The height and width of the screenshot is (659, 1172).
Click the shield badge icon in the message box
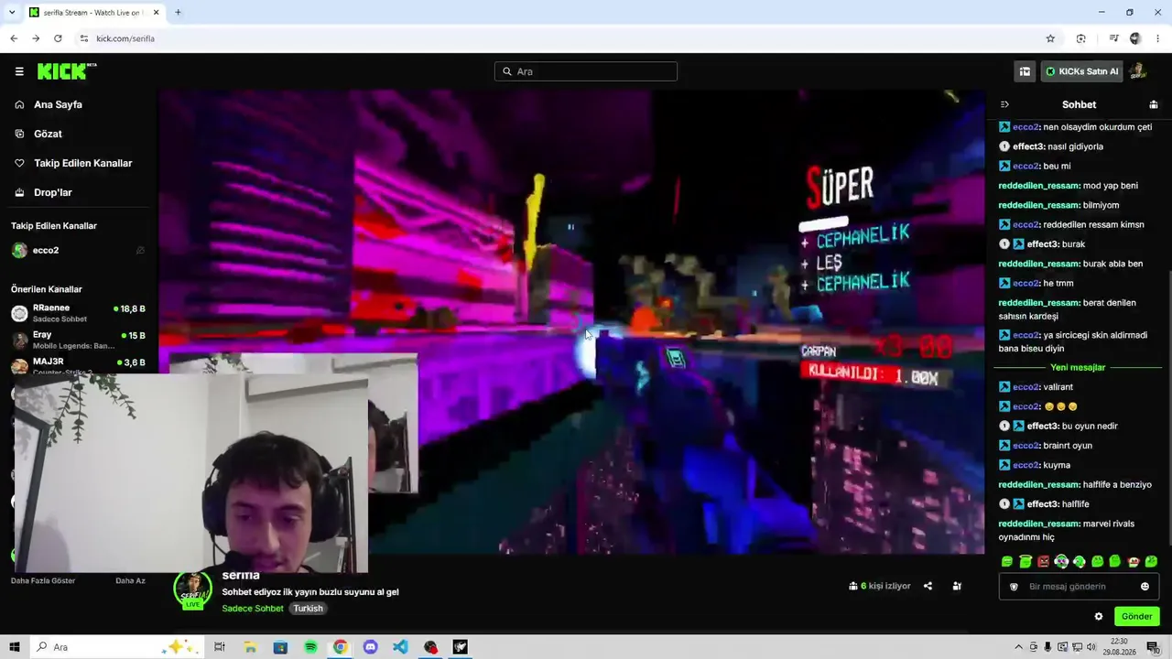coord(1014,587)
